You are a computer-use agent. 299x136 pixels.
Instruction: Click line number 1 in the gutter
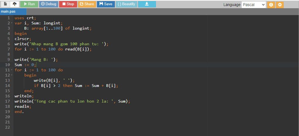[x=8, y=18]
